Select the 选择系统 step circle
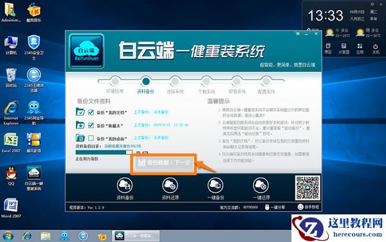The image size is (386, 242). pos(175,81)
